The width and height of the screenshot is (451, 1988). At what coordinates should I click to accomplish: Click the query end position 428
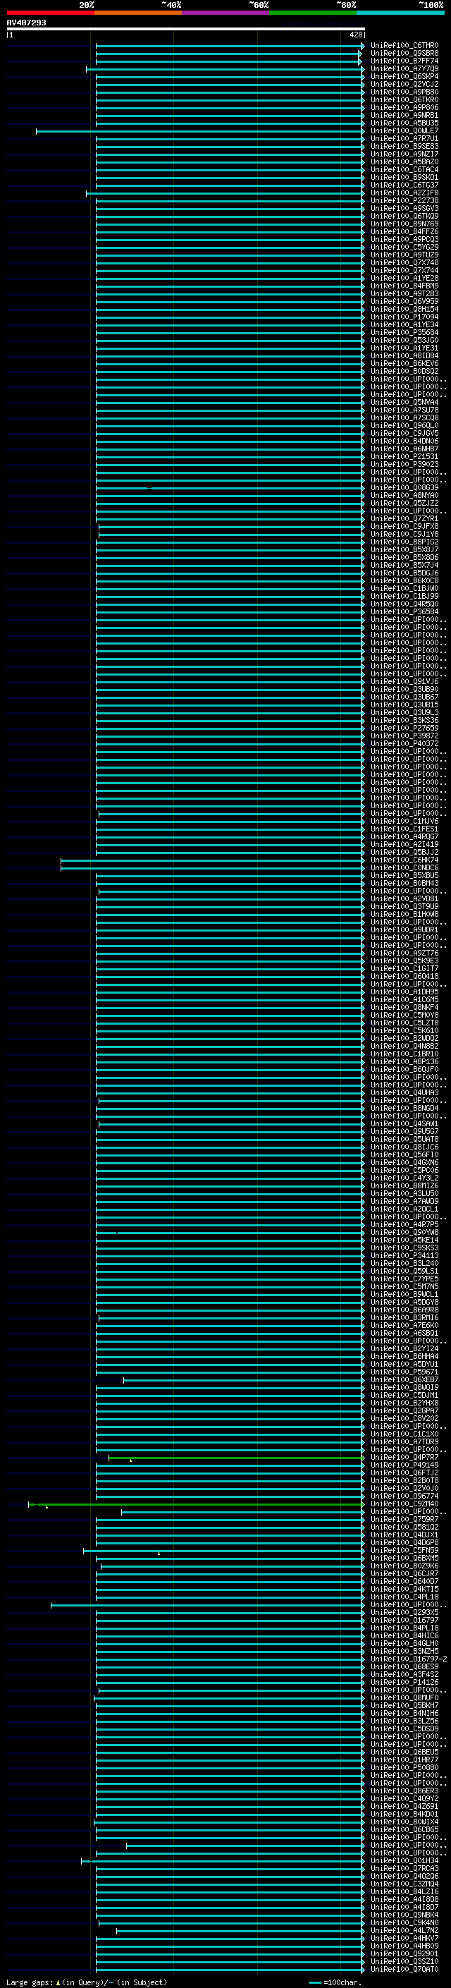coord(355,35)
